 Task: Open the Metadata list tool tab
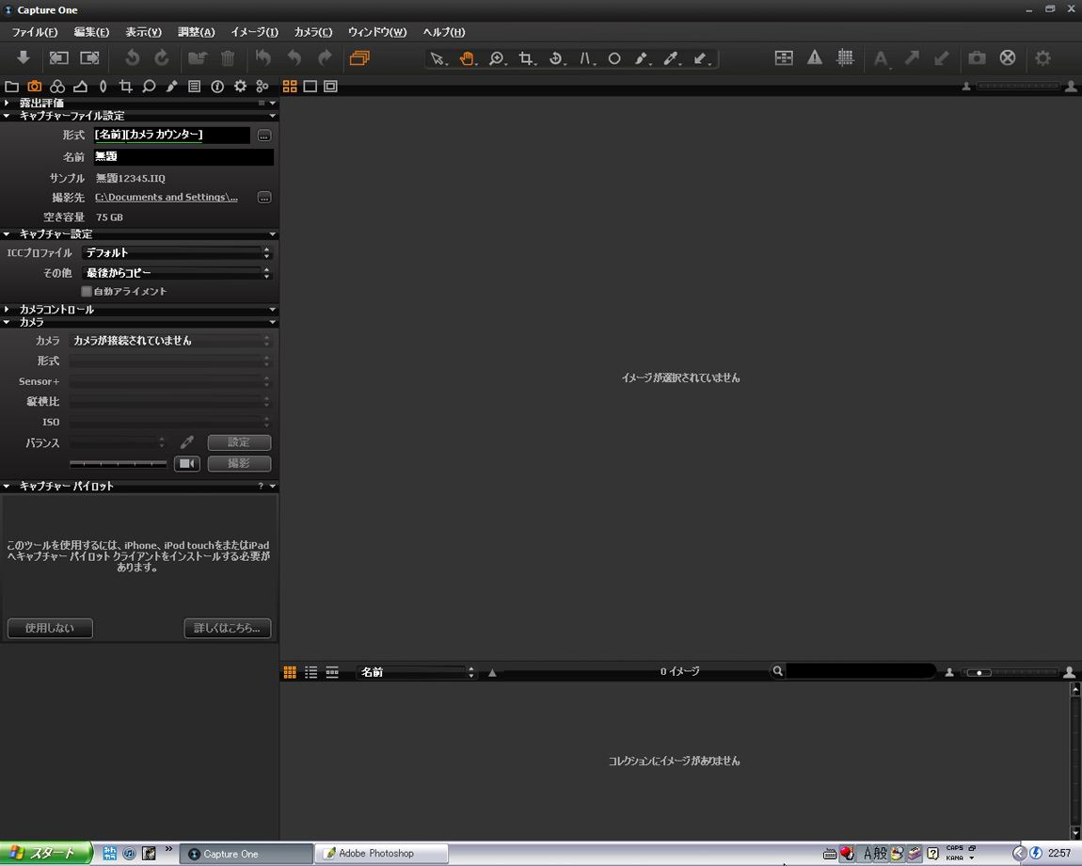click(195, 87)
